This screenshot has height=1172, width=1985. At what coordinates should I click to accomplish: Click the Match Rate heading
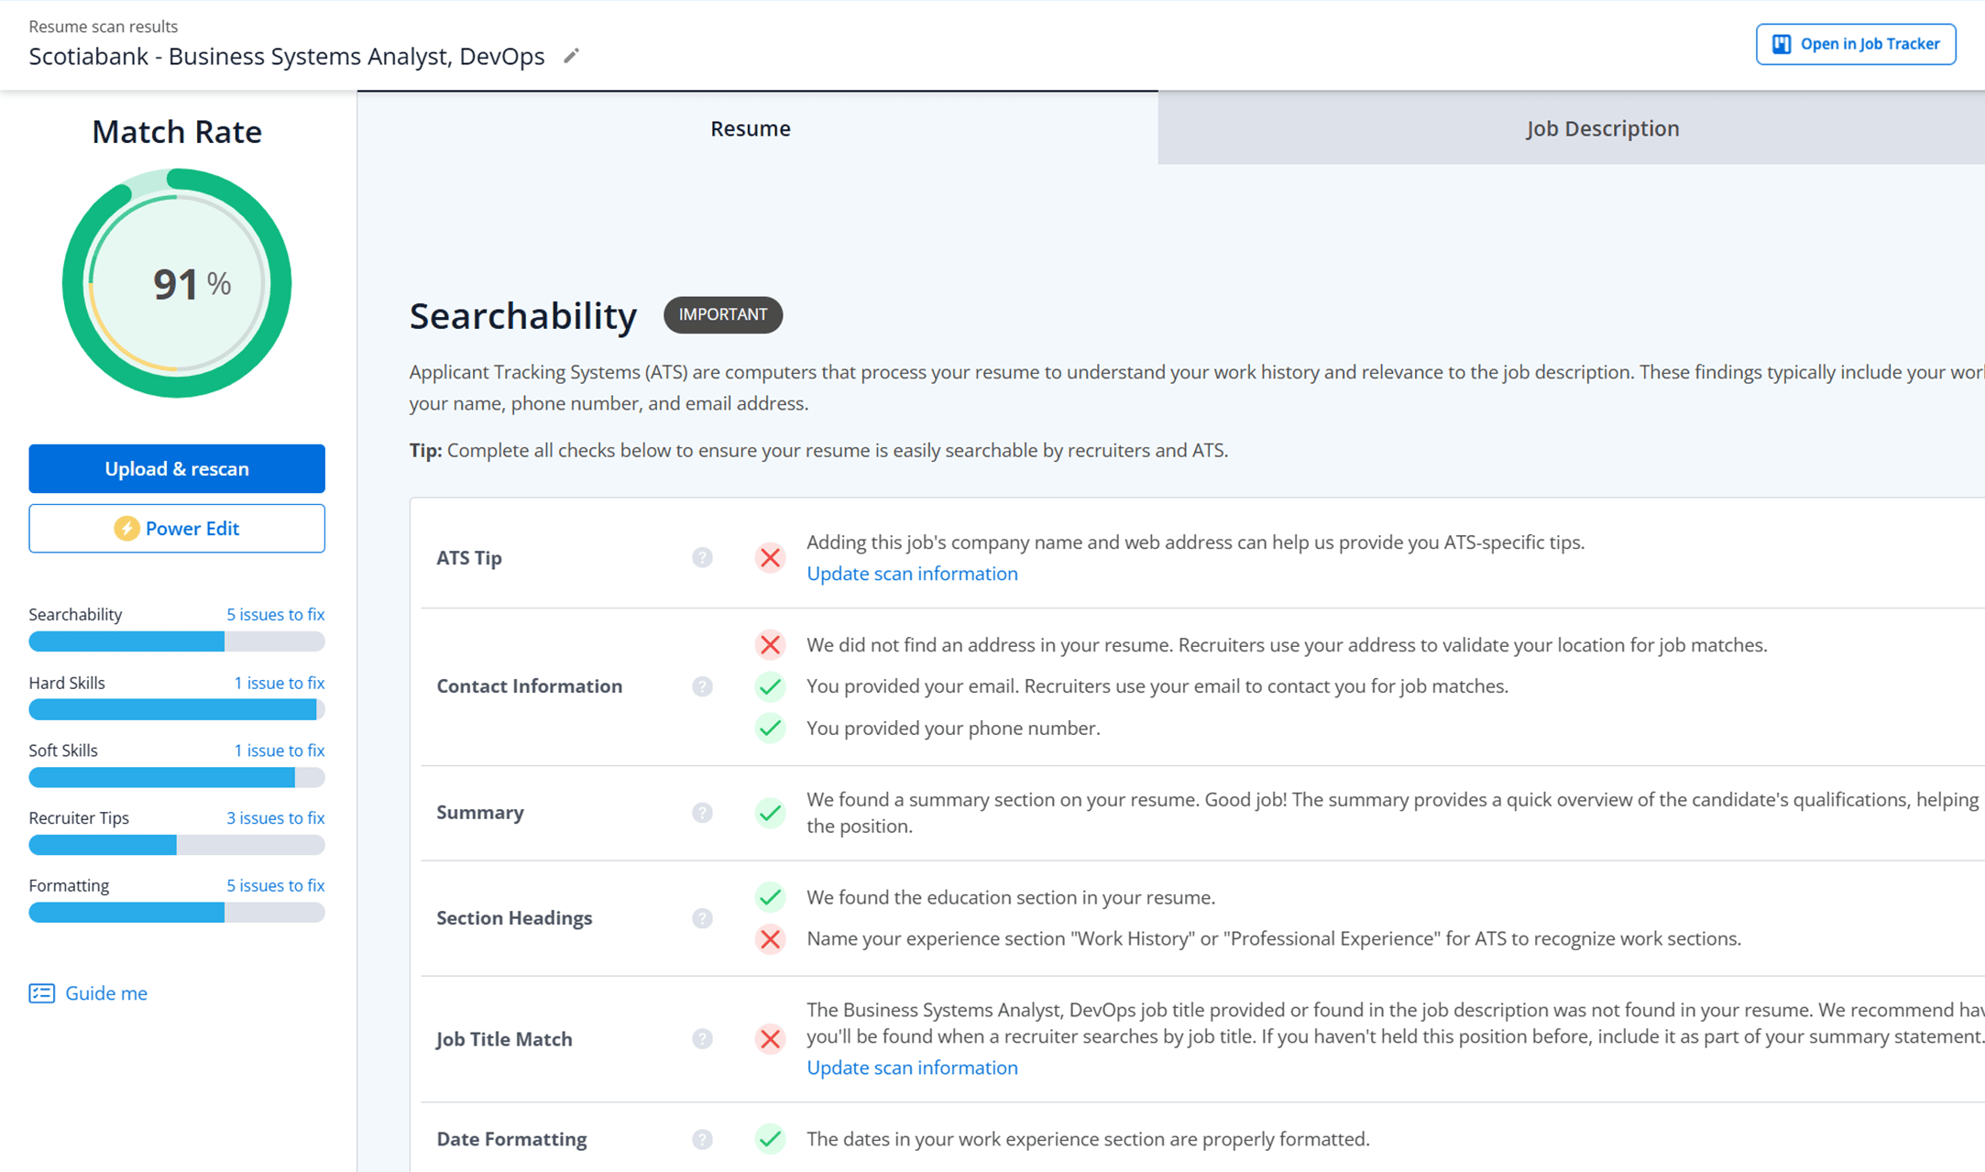(177, 132)
